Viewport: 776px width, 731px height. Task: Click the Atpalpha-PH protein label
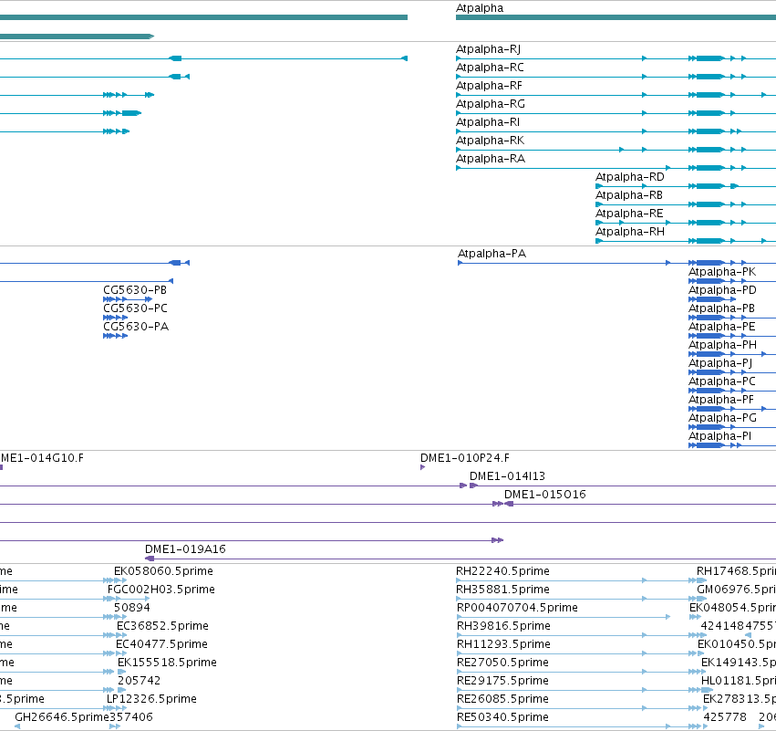click(x=722, y=346)
